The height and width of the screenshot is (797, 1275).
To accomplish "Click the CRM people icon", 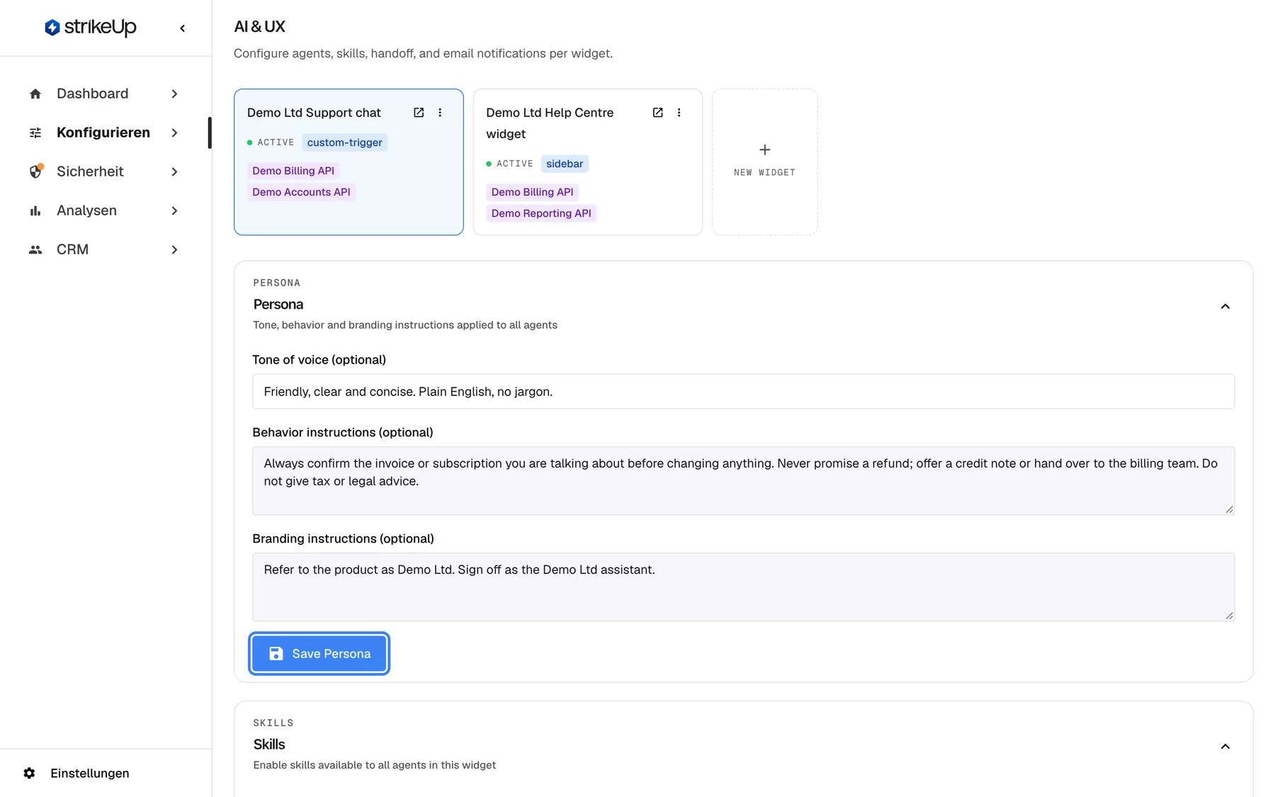I will pos(35,249).
